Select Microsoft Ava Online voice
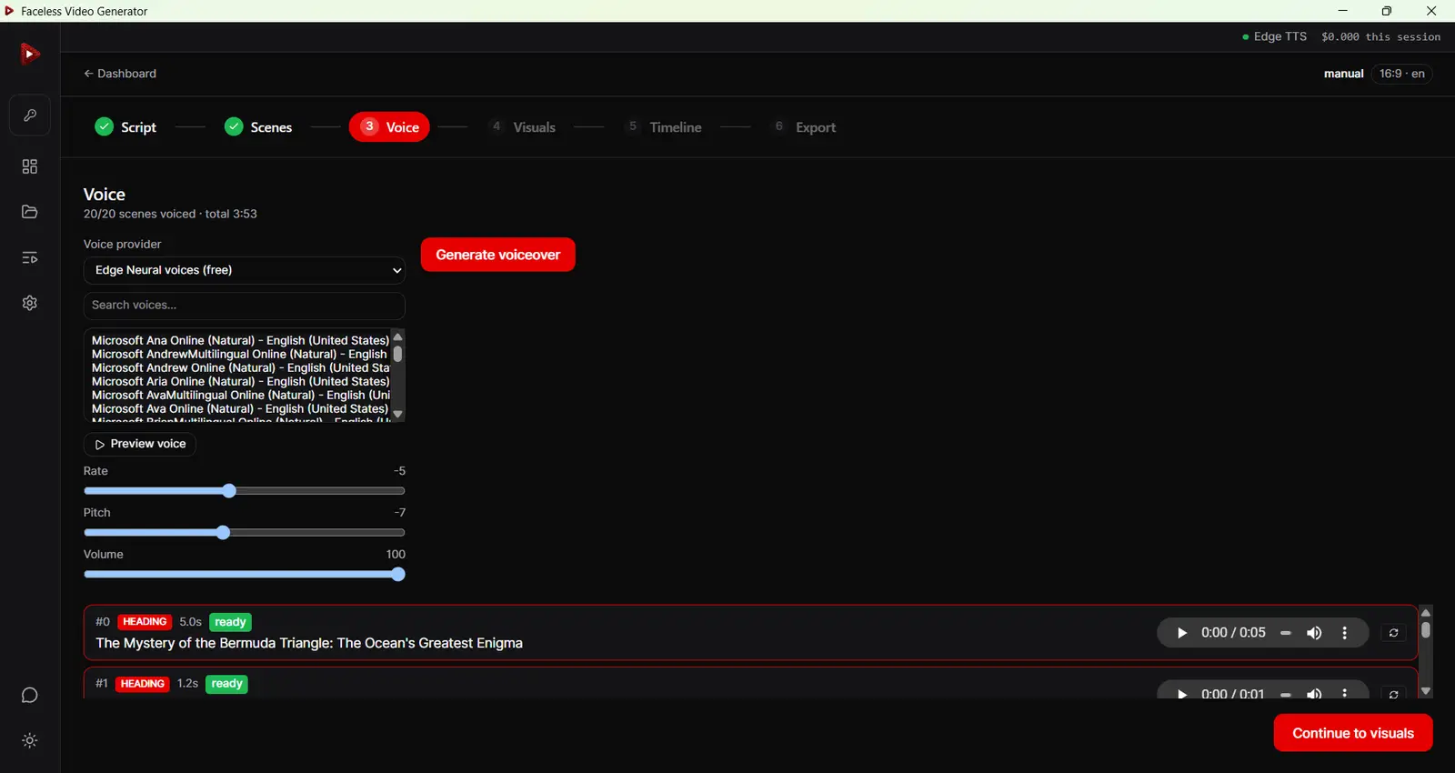 [x=240, y=408]
